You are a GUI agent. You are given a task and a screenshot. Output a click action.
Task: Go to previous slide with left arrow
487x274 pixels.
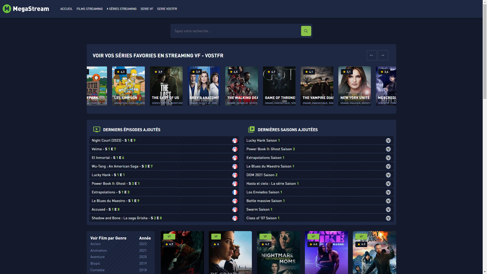pos(372,55)
